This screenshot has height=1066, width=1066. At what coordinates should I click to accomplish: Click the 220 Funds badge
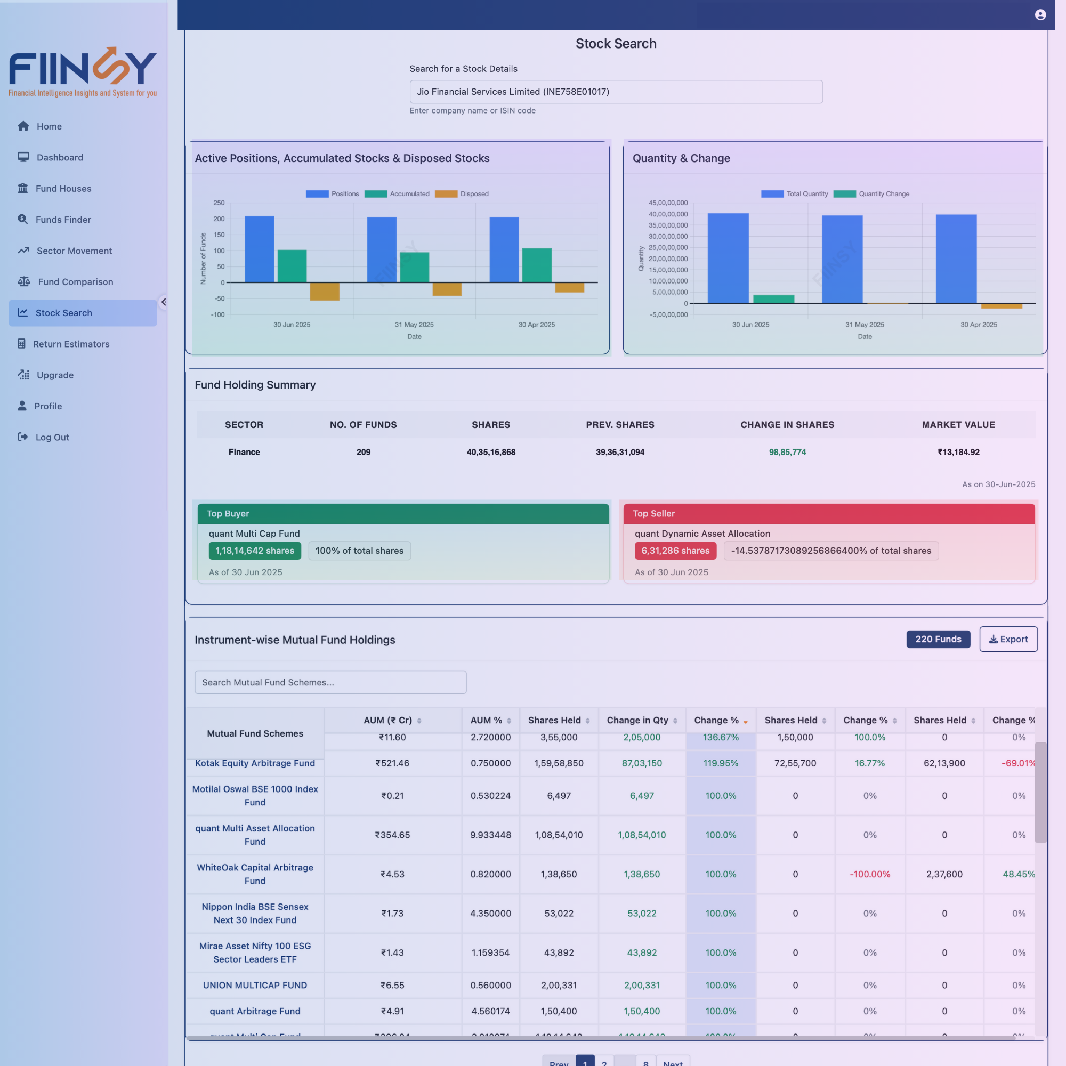(x=938, y=639)
